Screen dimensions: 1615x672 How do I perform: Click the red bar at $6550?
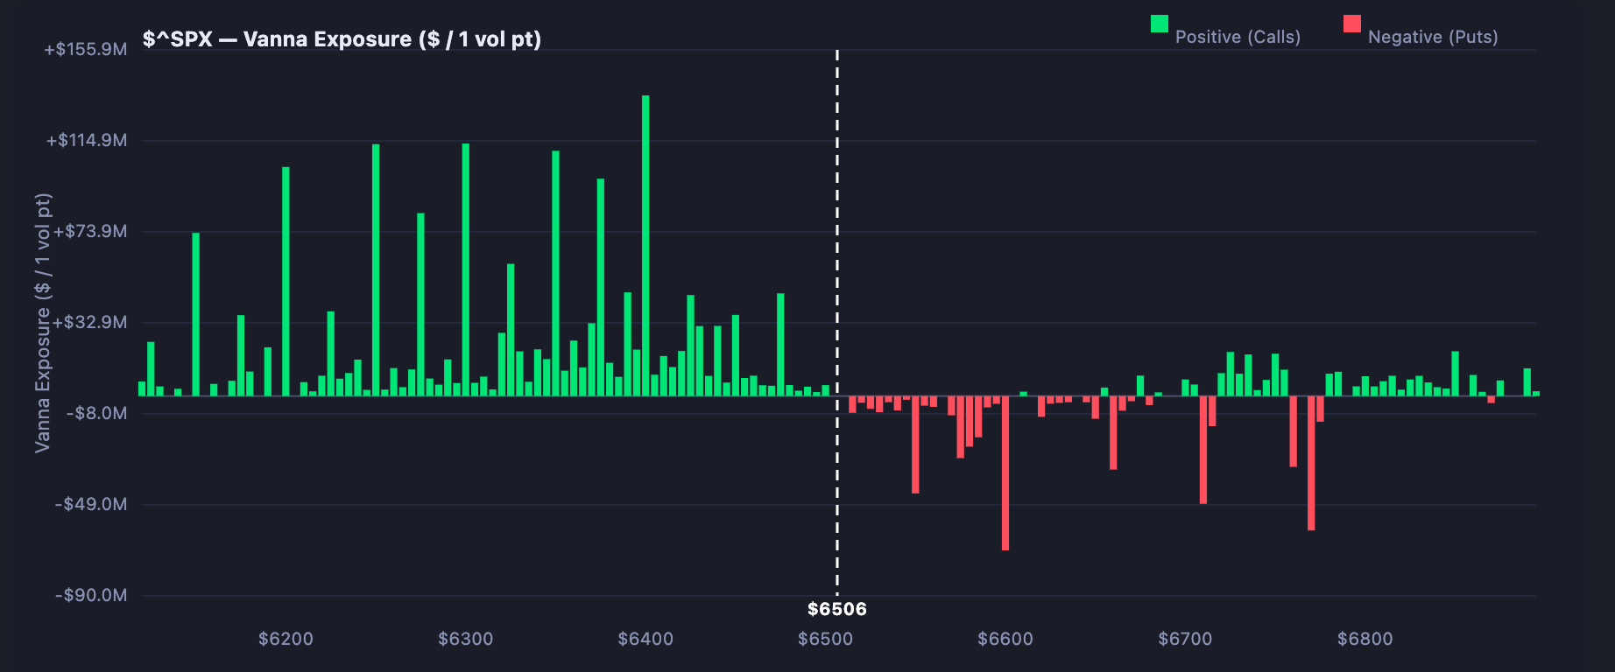coord(915,444)
